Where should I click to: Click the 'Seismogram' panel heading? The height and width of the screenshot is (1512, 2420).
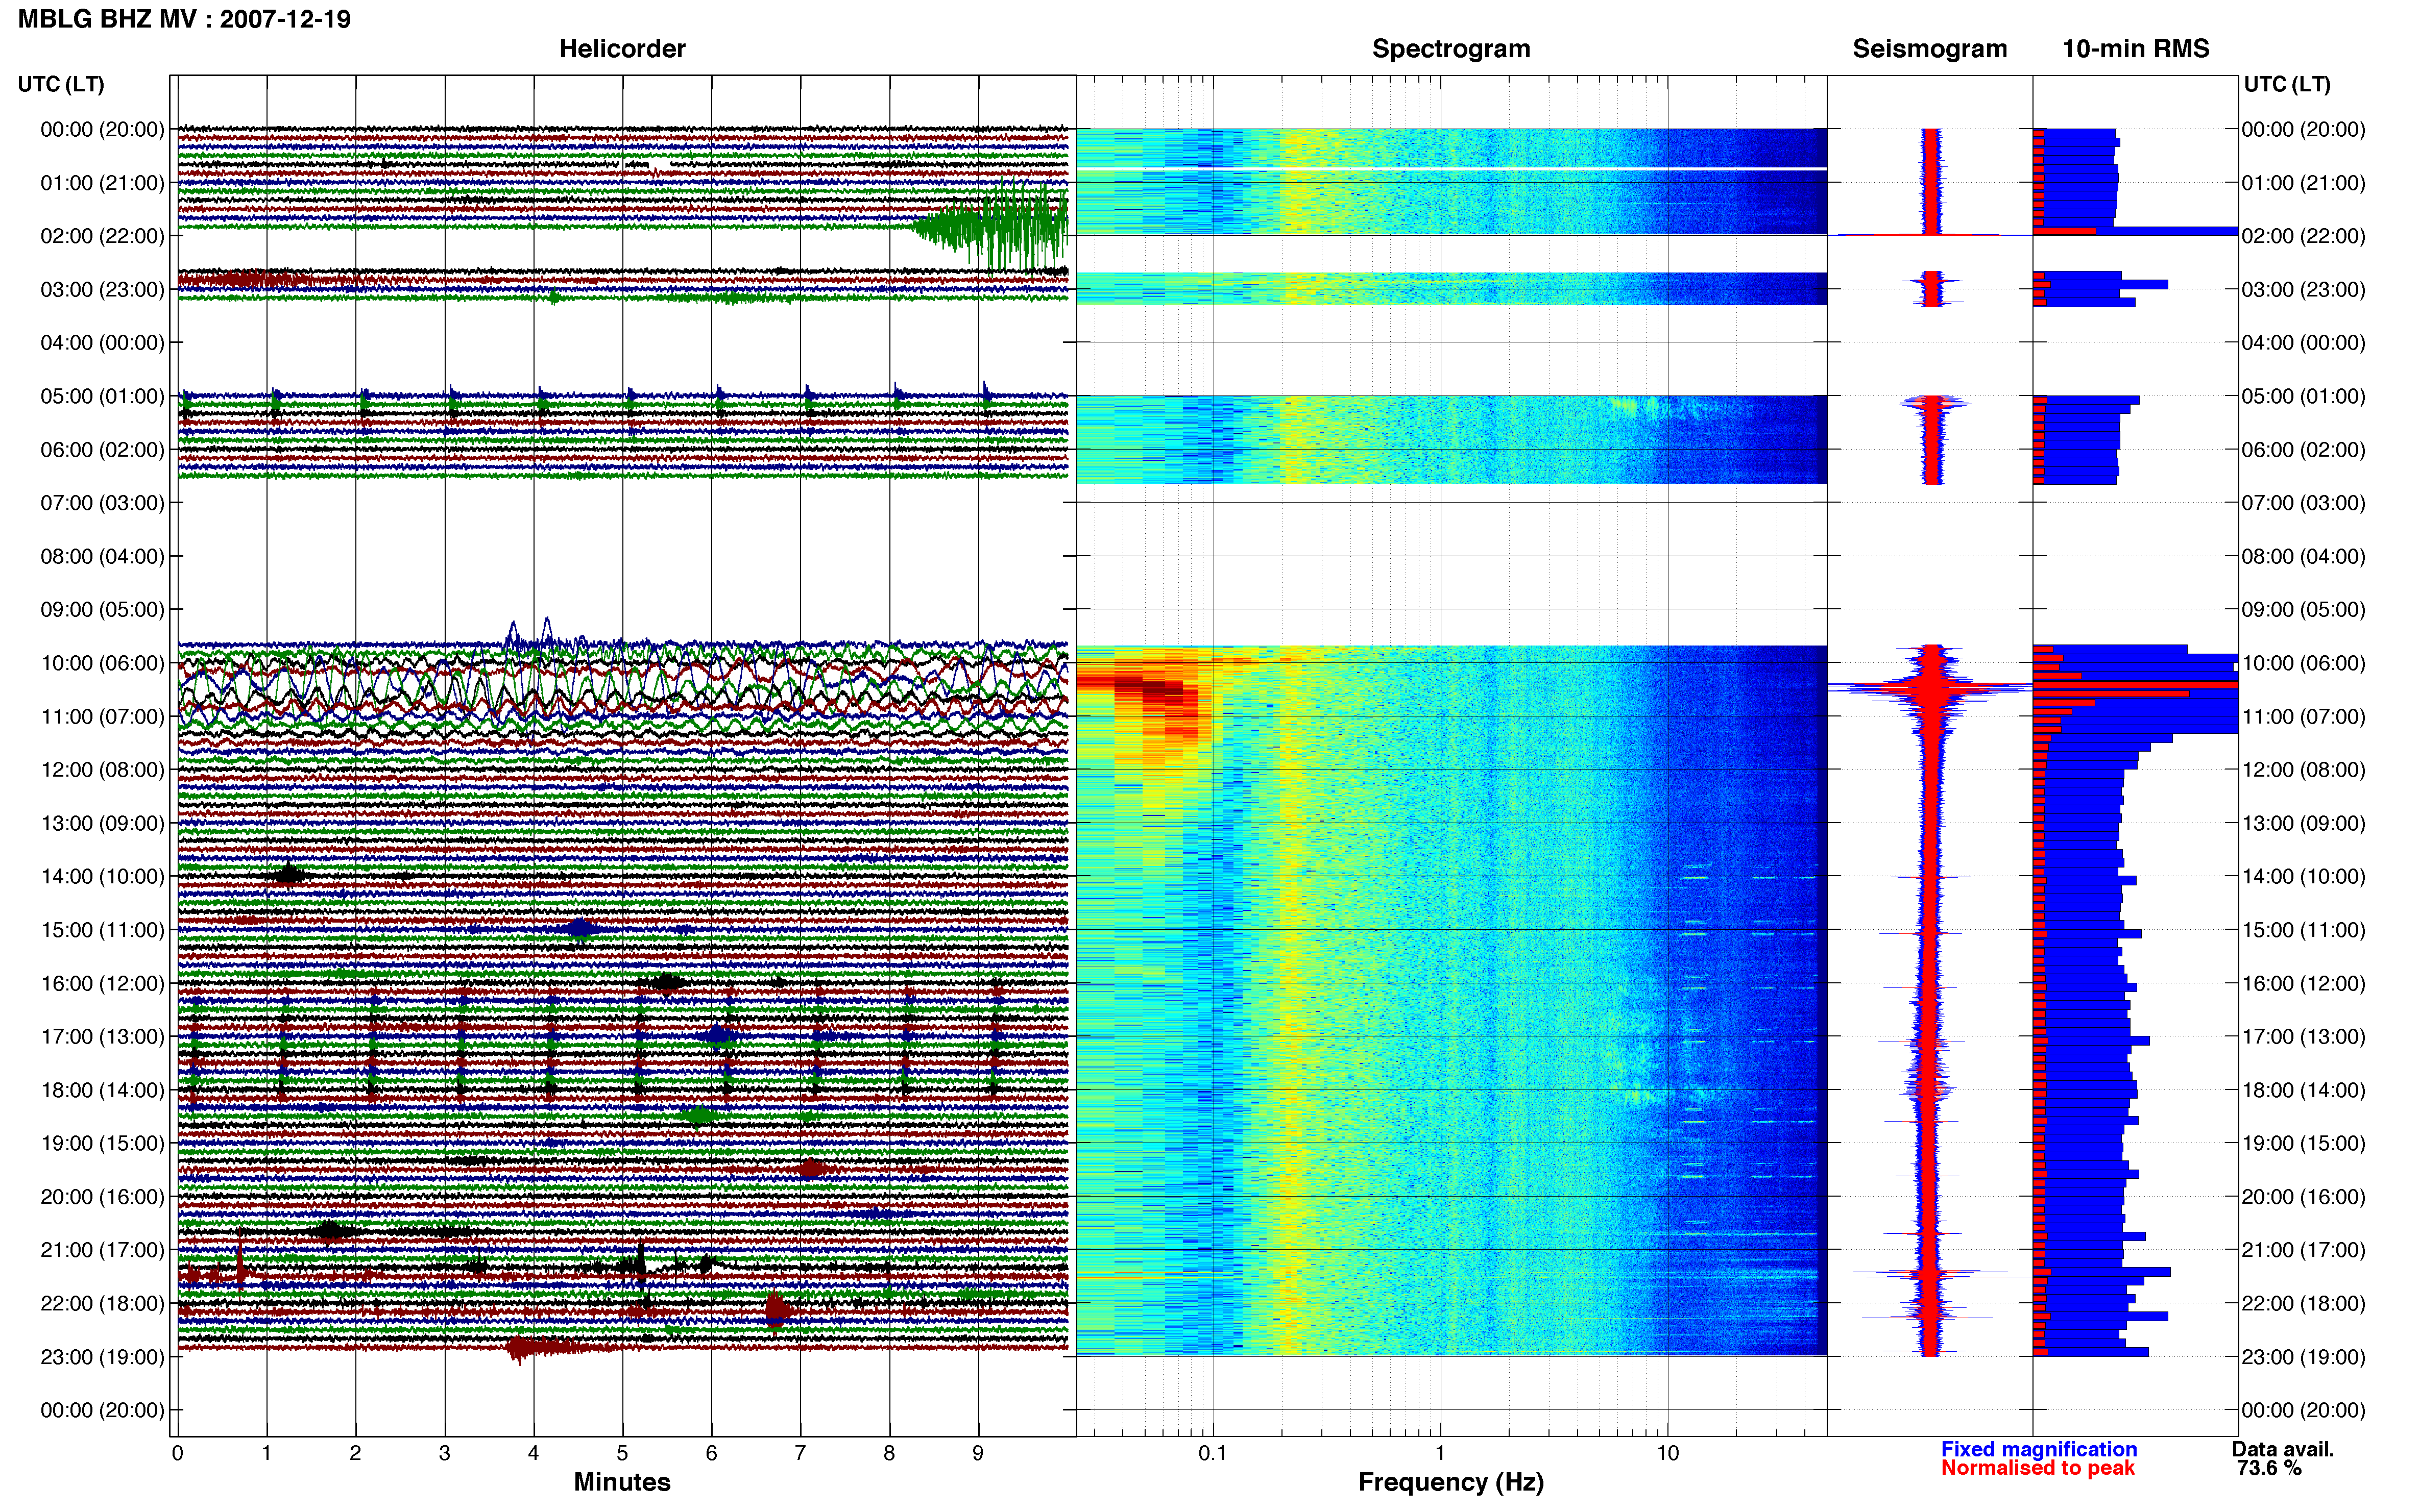point(1929,49)
